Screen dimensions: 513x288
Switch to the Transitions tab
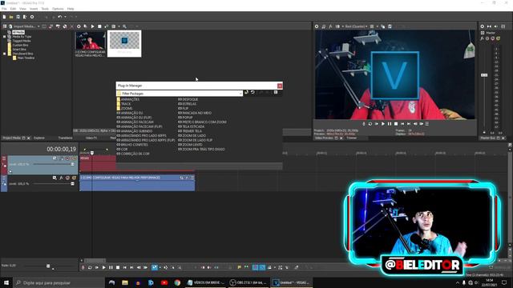(x=66, y=138)
